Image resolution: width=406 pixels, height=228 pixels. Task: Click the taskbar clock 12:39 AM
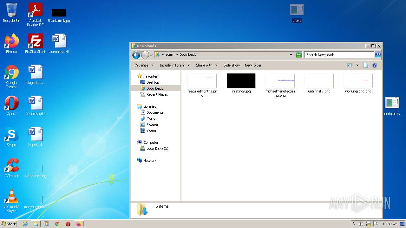390,224
